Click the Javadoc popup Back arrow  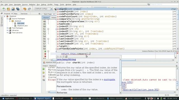(58, 57)
